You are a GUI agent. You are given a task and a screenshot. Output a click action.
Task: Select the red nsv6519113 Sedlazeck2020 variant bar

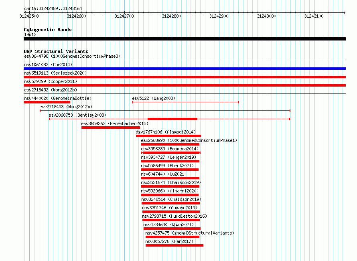click(185, 77)
